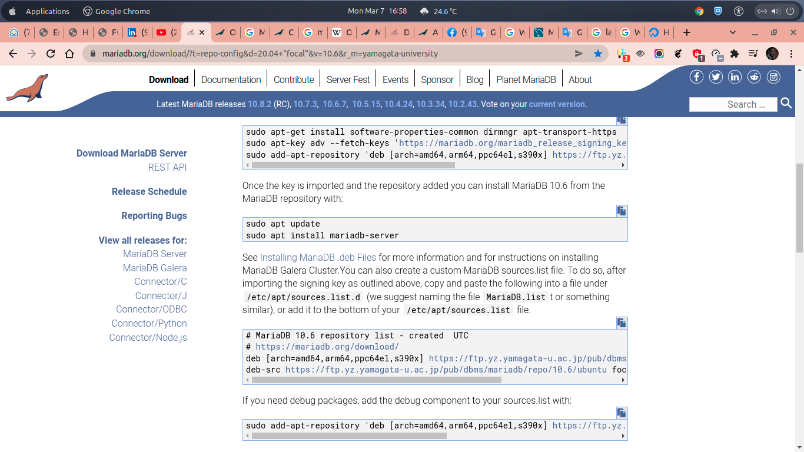Viewport: 804px width, 452px height.
Task: Open MariaDB Instagram page icon
Action: [773, 77]
